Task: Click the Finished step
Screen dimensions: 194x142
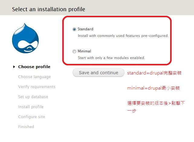Action: pos(26,127)
